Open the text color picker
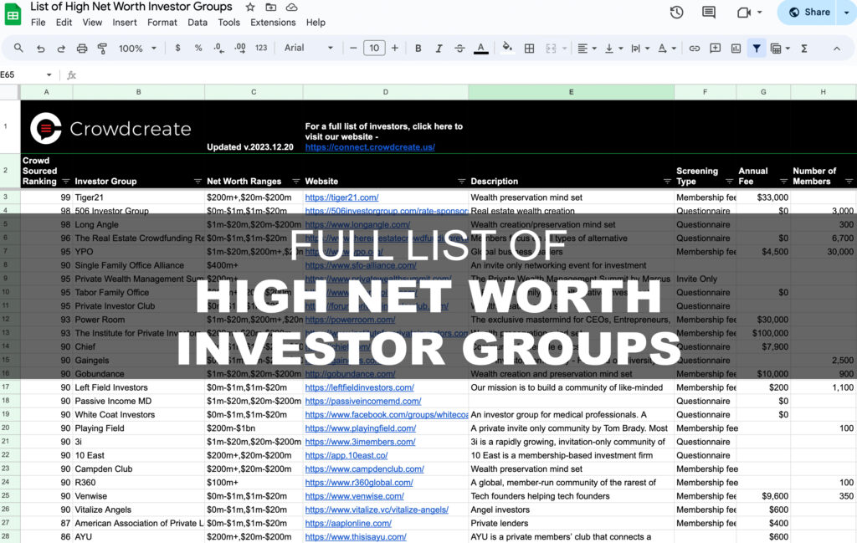 tap(480, 49)
